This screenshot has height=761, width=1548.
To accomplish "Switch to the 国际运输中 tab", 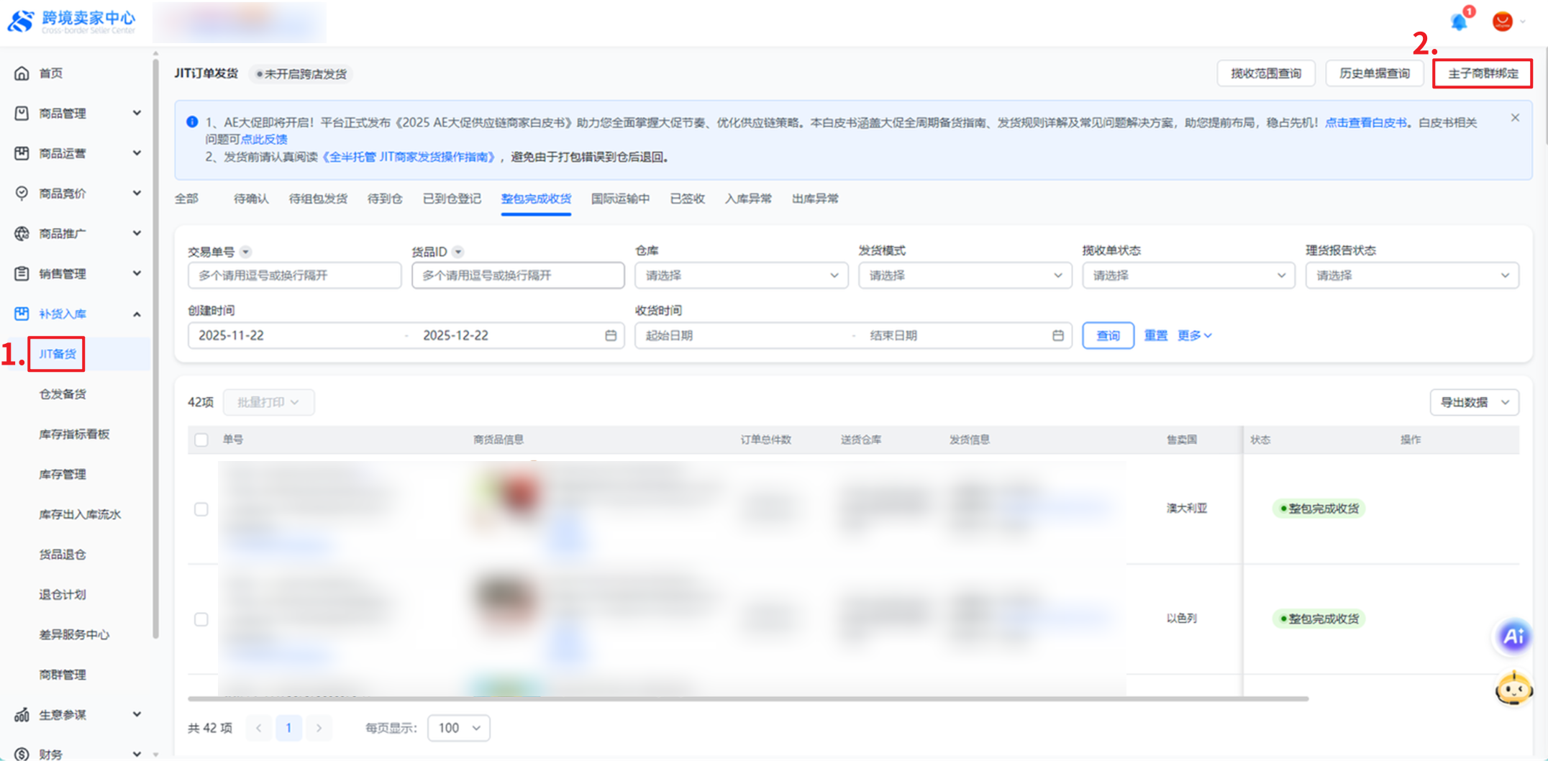I will coord(620,199).
